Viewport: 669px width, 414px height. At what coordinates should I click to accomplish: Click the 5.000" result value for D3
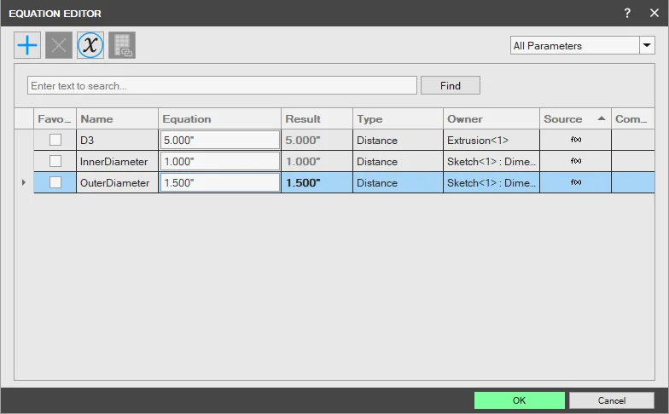tap(303, 140)
